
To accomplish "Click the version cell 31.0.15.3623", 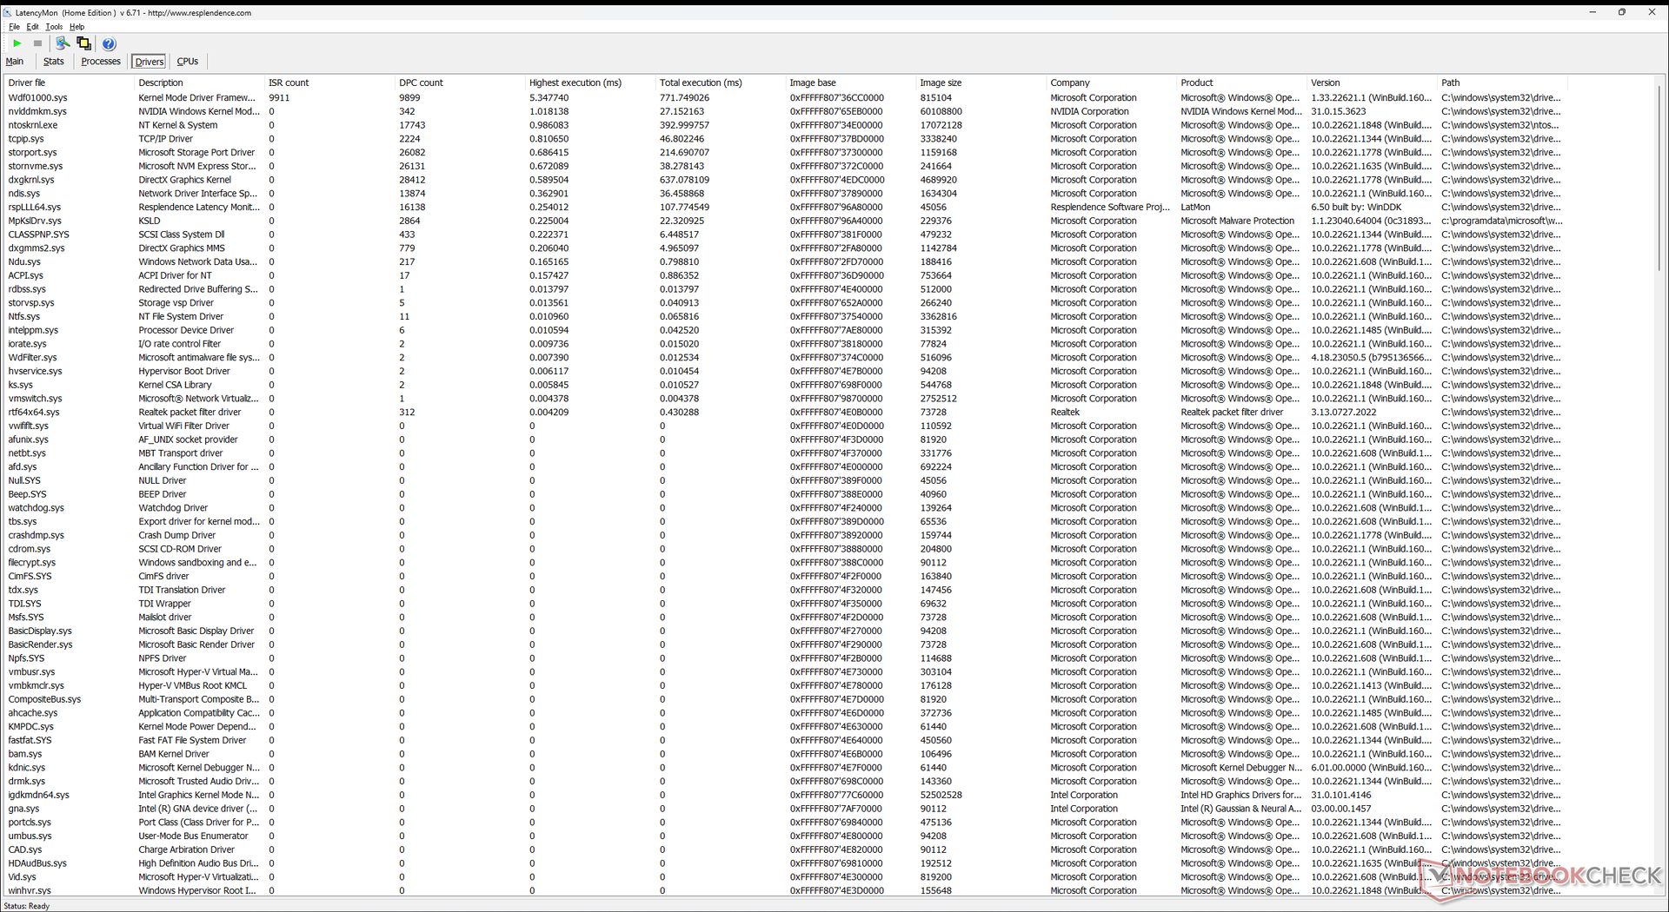I will click(1339, 111).
